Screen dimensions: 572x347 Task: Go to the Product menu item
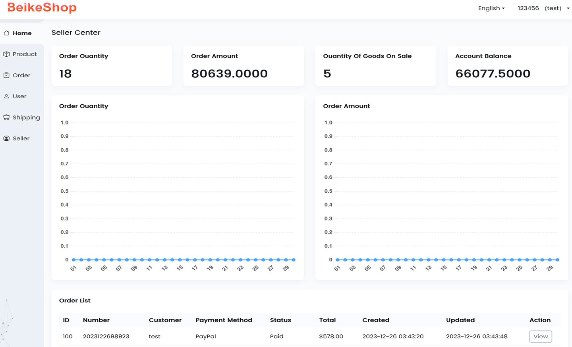(x=22, y=54)
